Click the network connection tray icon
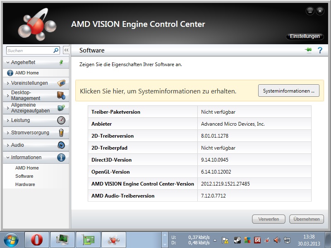Viewport: 331px width, 248px height. 287,240
